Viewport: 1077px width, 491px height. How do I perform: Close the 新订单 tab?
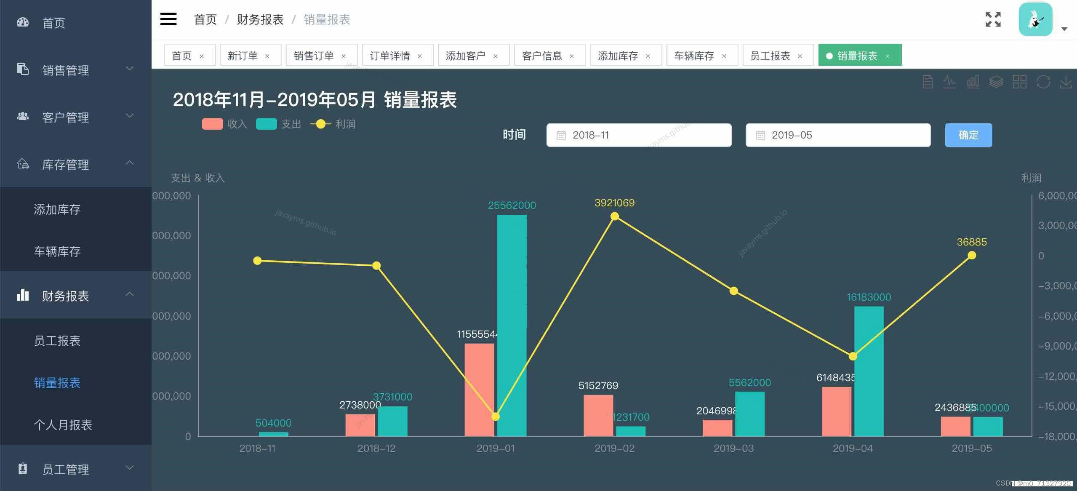point(267,56)
